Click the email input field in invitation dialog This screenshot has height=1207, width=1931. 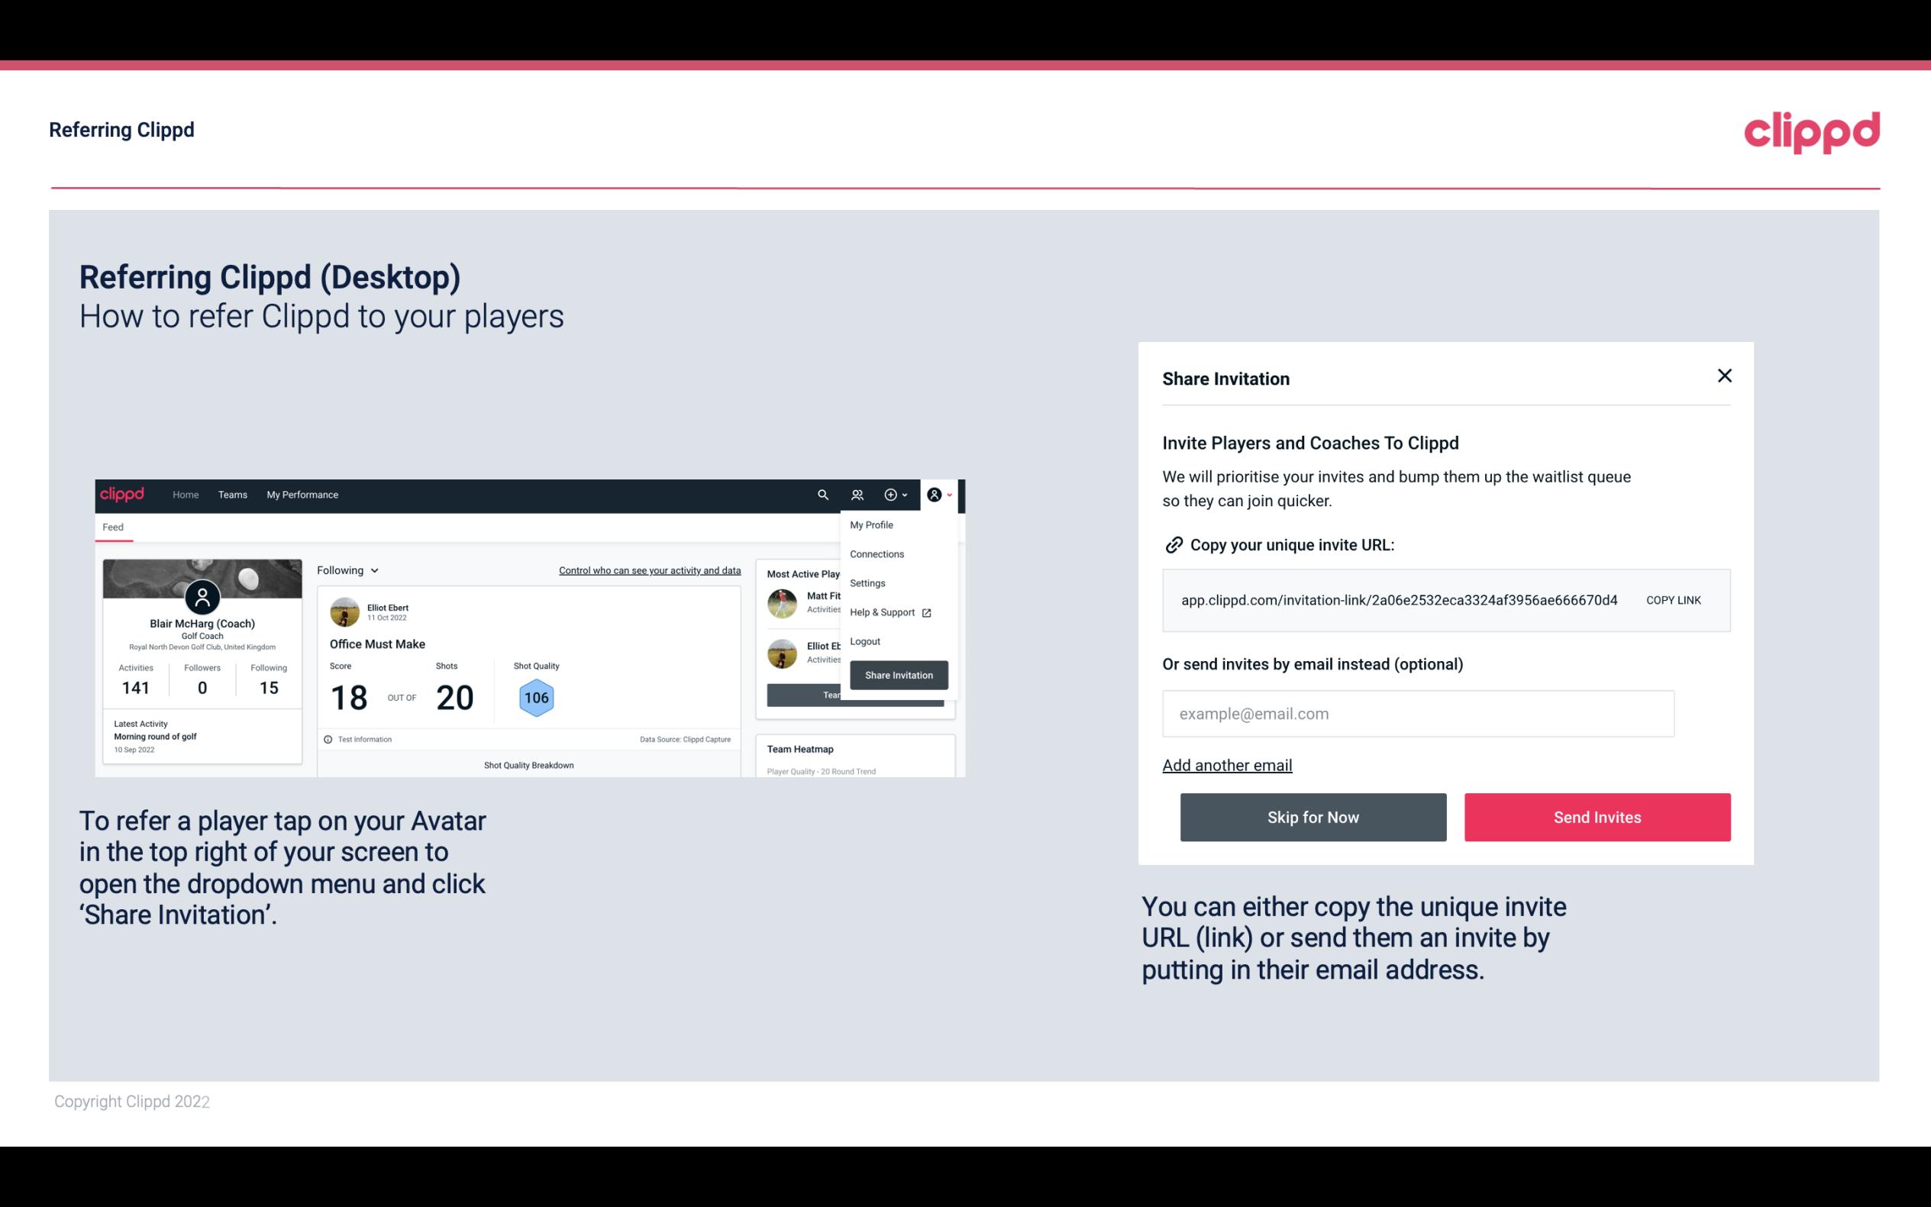click(1418, 713)
